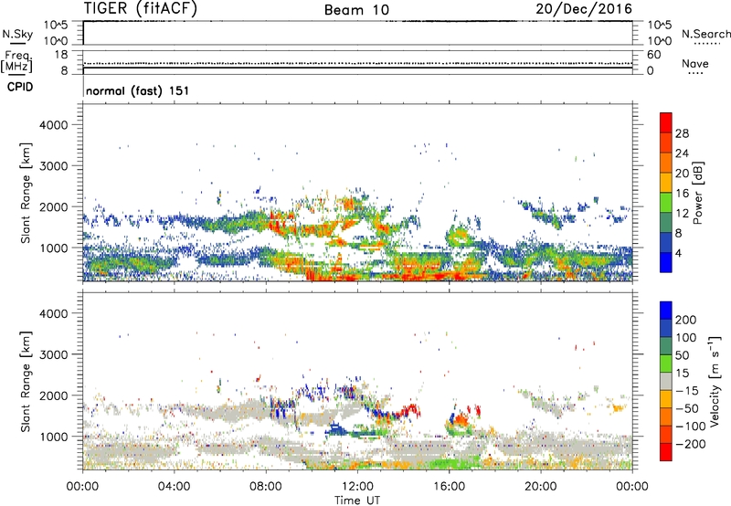731x506 pixels.
Task: Click the 04:00 time axis tick label
Action: tap(175, 487)
